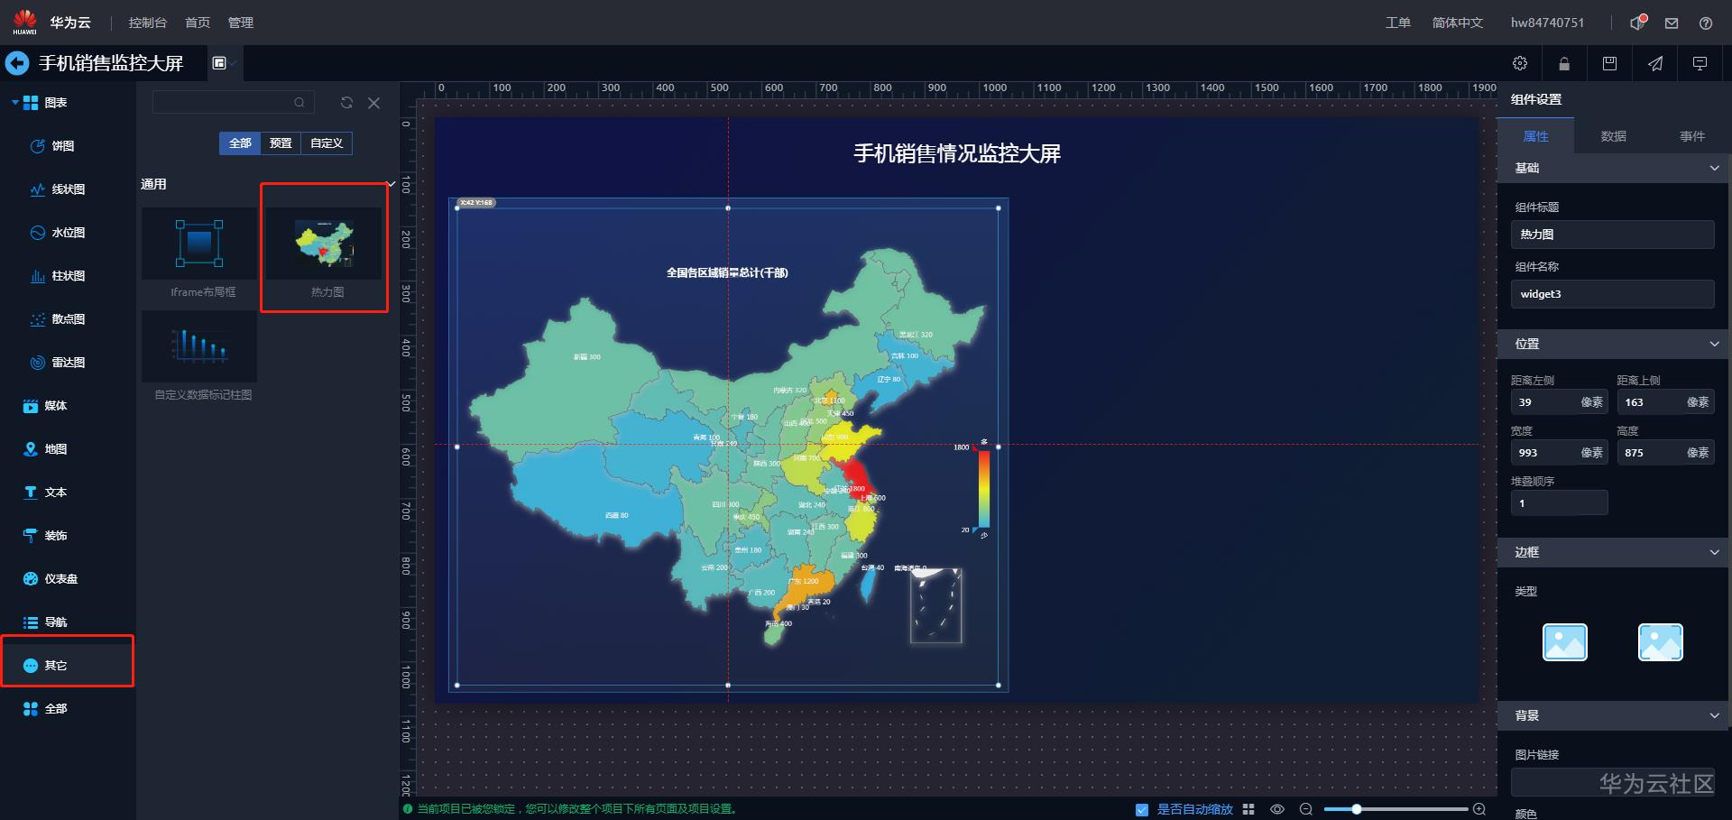Image resolution: width=1732 pixels, height=820 pixels.
Task: Switch to the 事件 tab
Action: click(x=1692, y=136)
